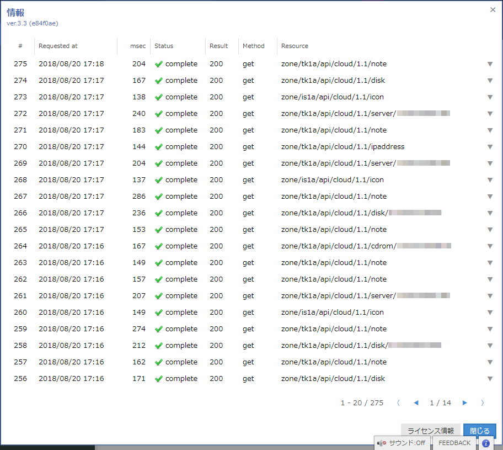The width and height of the screenshot is (503, 450).
Task: Expand details for request 270 ipaddress
Action: coord(490,147)
